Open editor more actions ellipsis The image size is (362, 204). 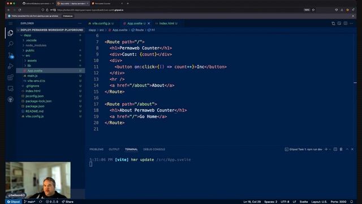point(351,23)
